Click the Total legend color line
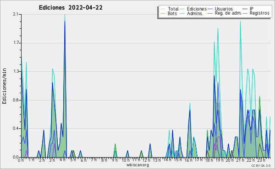The image size is (275, 169). (163, 9)
